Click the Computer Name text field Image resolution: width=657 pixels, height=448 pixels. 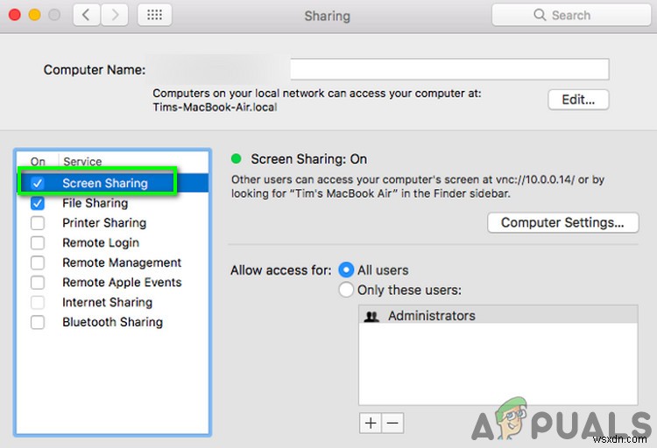coord(449,69)
